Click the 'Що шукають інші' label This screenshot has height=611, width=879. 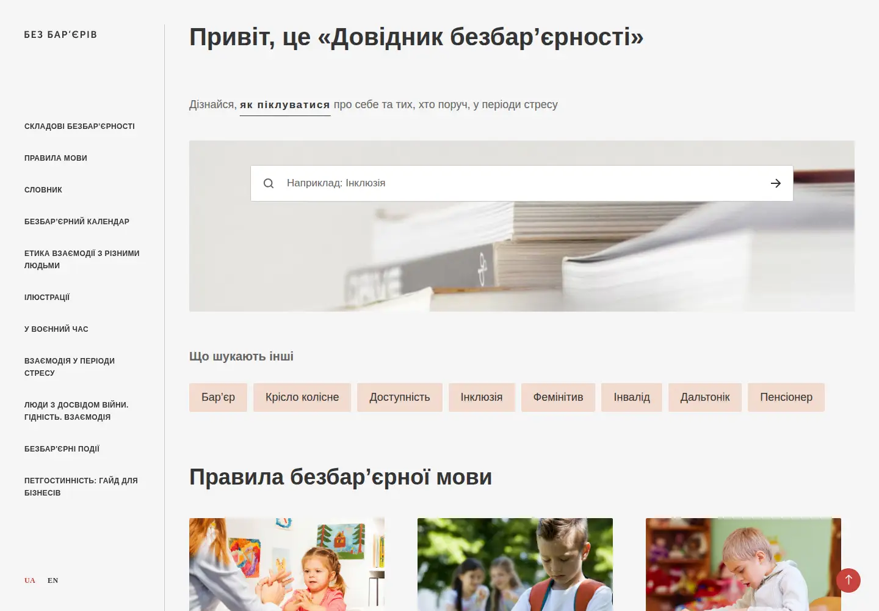(x=241, y=356)
